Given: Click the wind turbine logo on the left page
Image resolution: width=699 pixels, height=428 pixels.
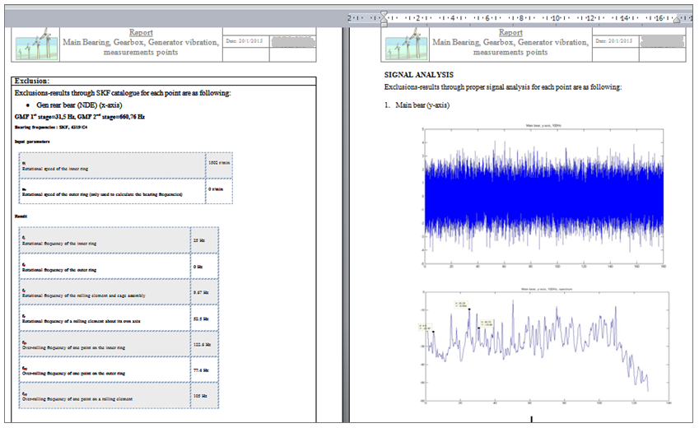Looking at the screenshot, I should [36, 44].
